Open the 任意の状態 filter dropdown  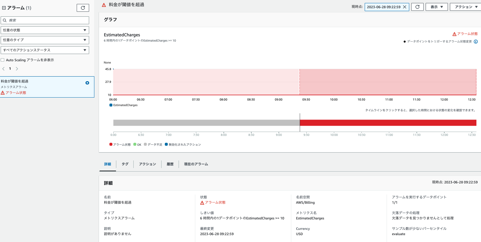click(x=45, y=30)
